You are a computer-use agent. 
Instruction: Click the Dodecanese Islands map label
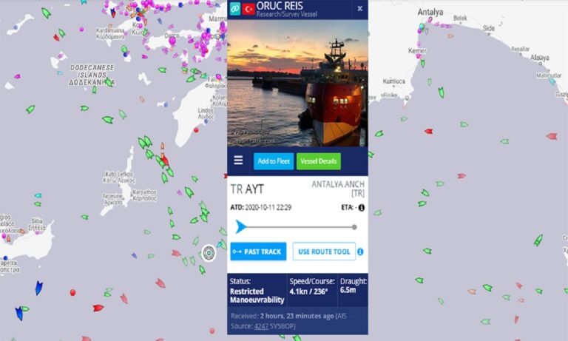92,75
